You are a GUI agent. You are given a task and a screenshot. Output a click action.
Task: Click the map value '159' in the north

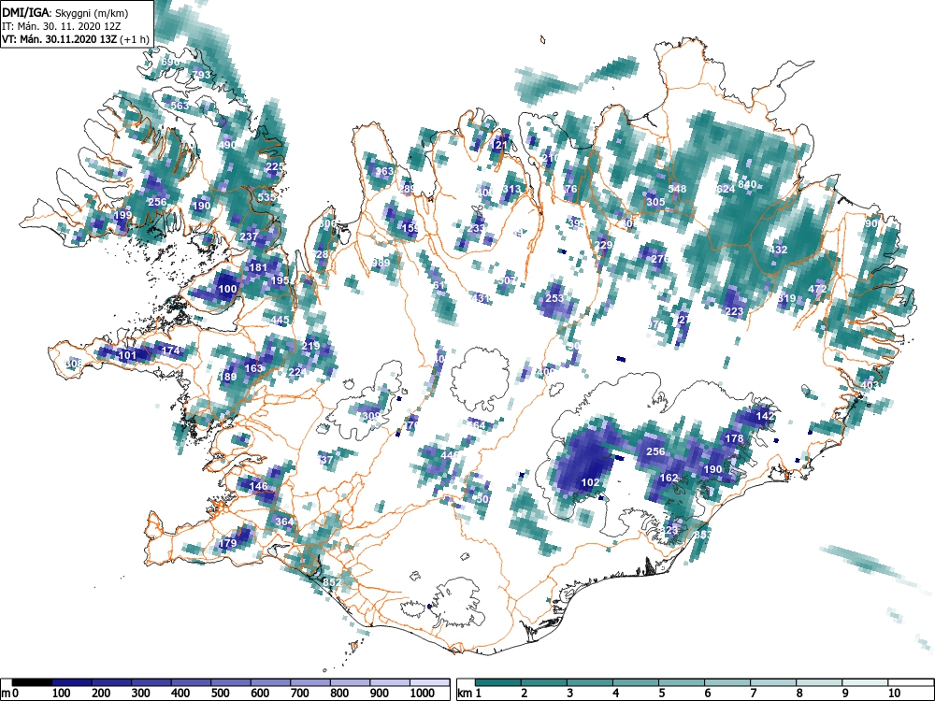pyautogui.click(x=410, y=228)
